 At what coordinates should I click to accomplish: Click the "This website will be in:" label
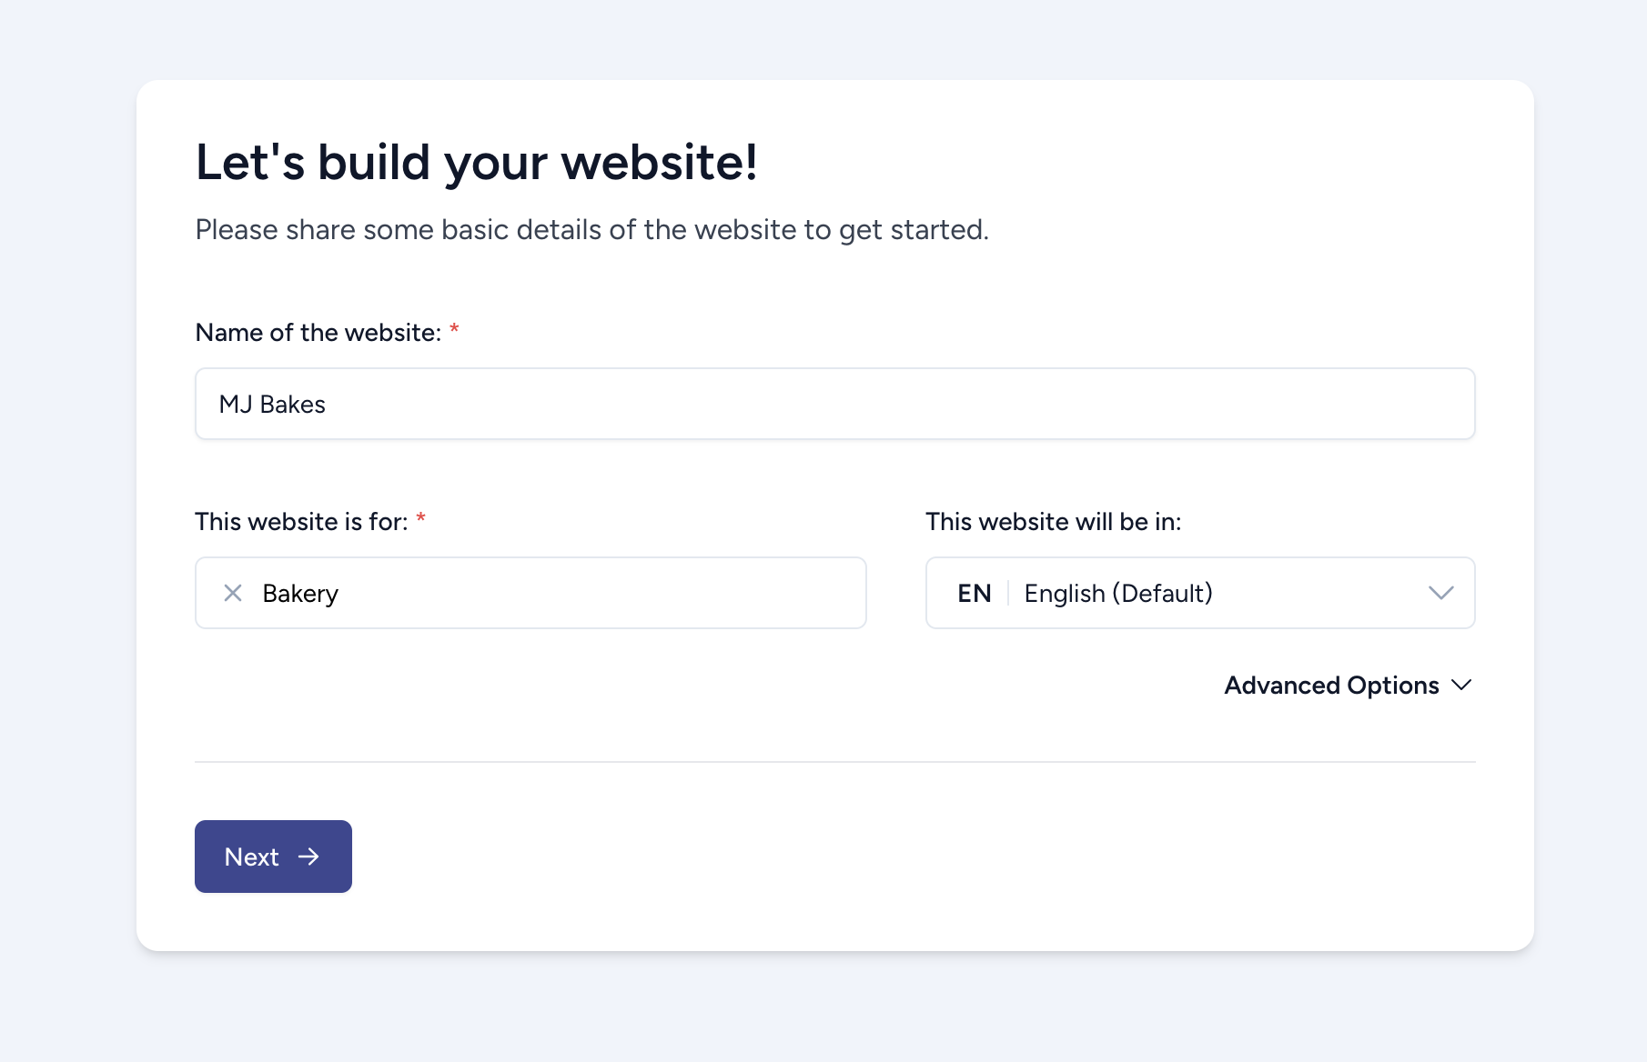pyautogui.click(x=1053, y=522)
